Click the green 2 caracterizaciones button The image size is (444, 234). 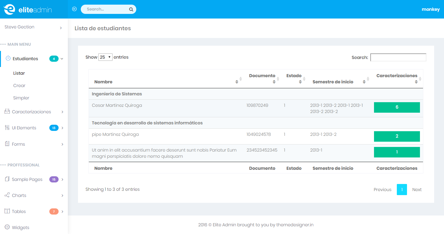[x=397, y=136]
